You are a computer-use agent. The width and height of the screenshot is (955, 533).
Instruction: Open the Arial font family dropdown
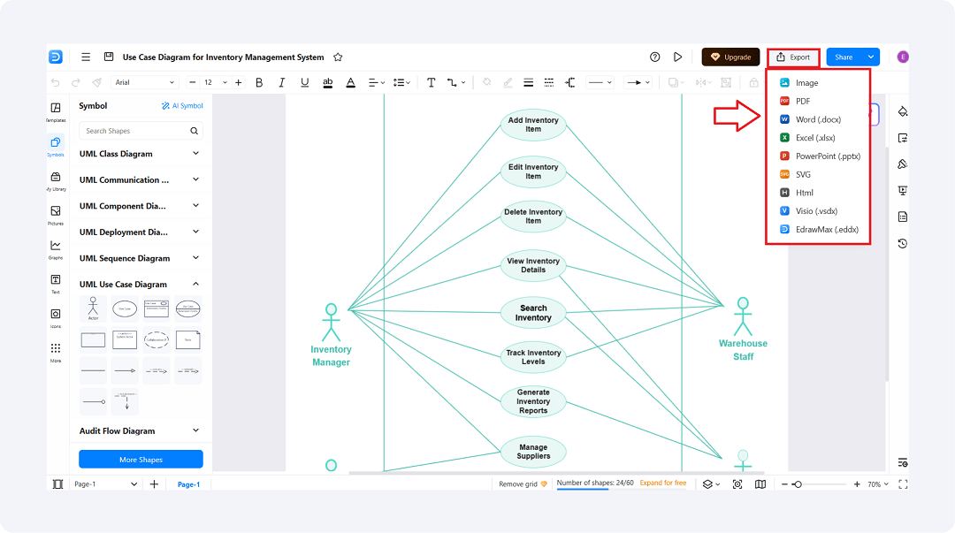point(144,82)
